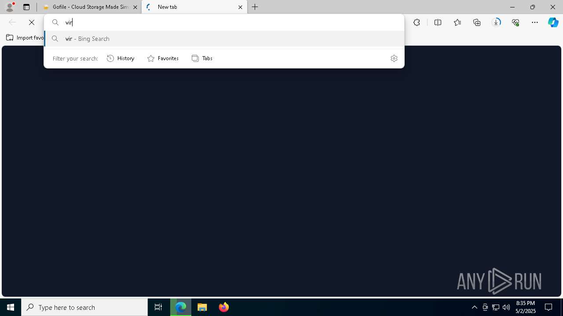Open the notification center
The width and height of the screenshot is (563, 316).
(x=549, y=307)
